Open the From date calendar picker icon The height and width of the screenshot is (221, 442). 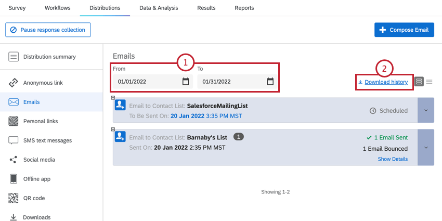click(x=186, y=82)
